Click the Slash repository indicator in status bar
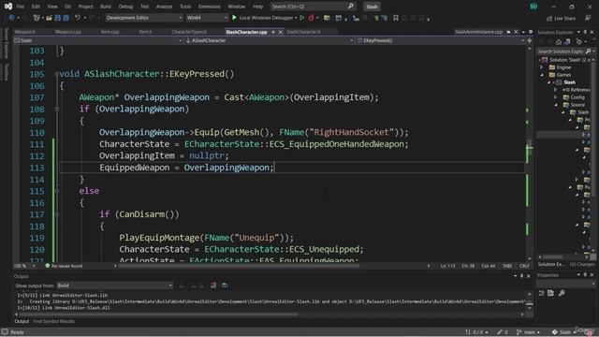Image resolution: width=599 pixels, height=337 pixels. click(563, 332)
